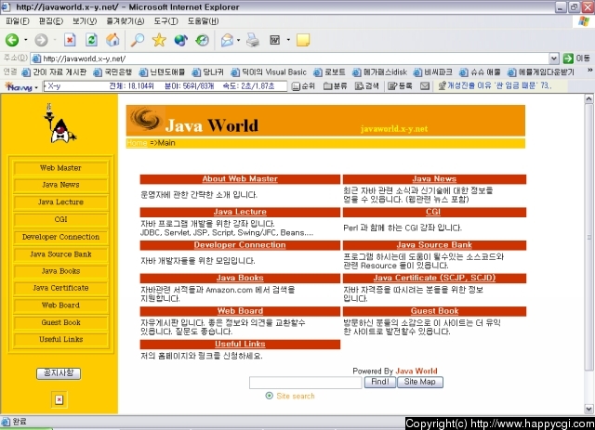The width and height of the screenshot is (595, 430).
Task: Click the Find! button
Action: tap(380, 382)
